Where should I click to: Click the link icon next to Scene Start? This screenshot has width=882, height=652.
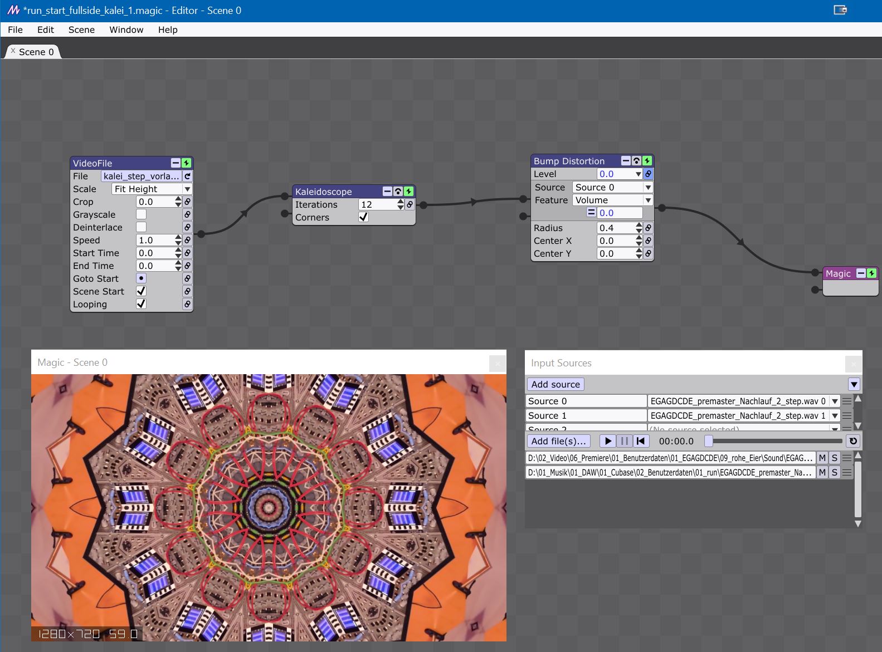click(x=188, y=291)
